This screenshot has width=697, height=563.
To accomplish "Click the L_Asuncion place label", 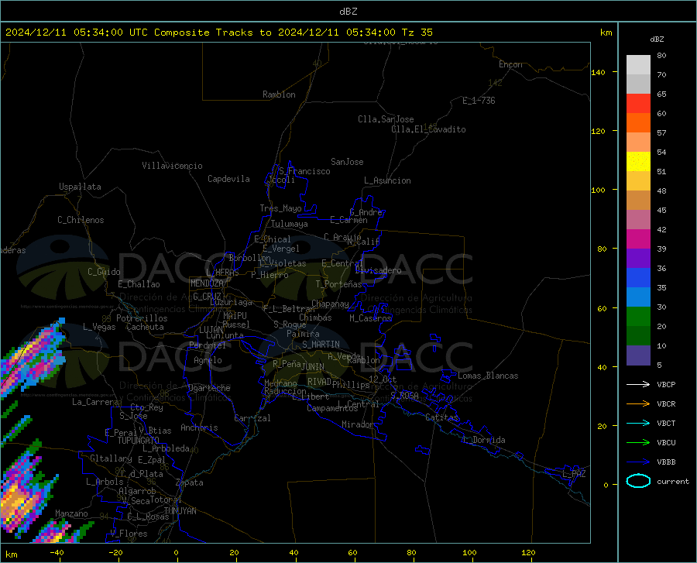I will pyautogui.click(x=387, y=180).
